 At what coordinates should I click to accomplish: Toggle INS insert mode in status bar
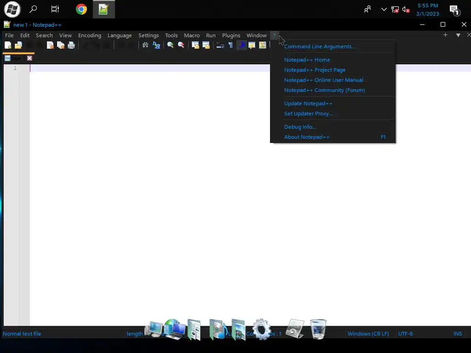(x=458, y=334)
